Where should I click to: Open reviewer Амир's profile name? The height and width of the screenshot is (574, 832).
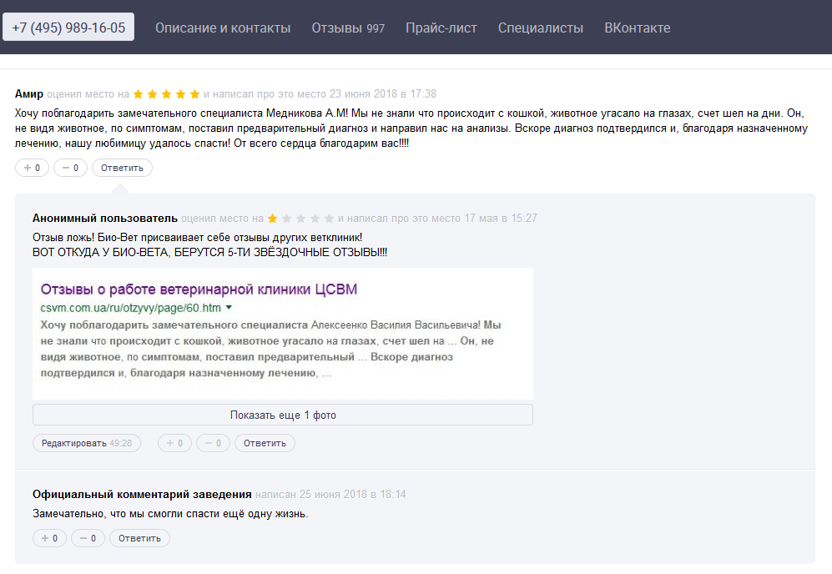pos(29,94)
